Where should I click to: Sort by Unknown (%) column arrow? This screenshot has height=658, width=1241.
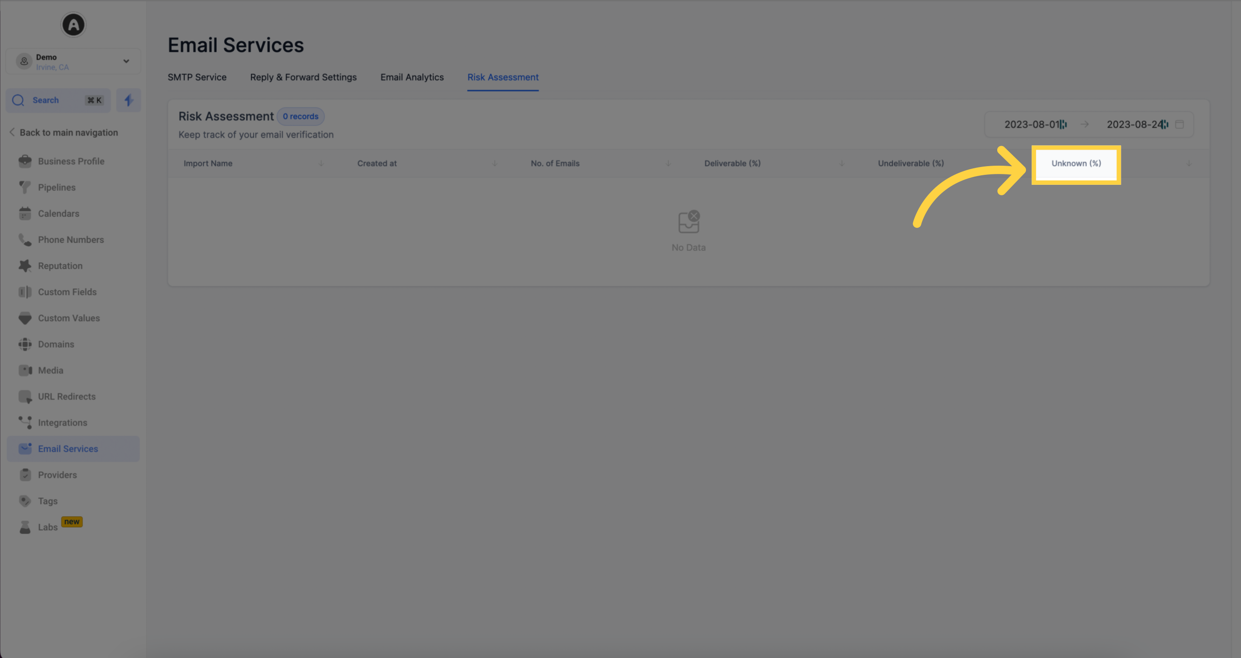click(1189, 164)
